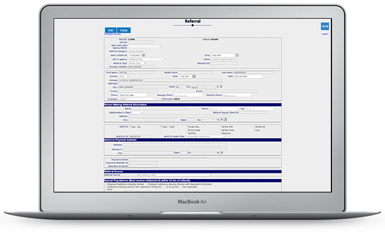Click zip clear icon in AHCCCS Physical Address
The image size is (385, 235).
click(x=222, y=153)
